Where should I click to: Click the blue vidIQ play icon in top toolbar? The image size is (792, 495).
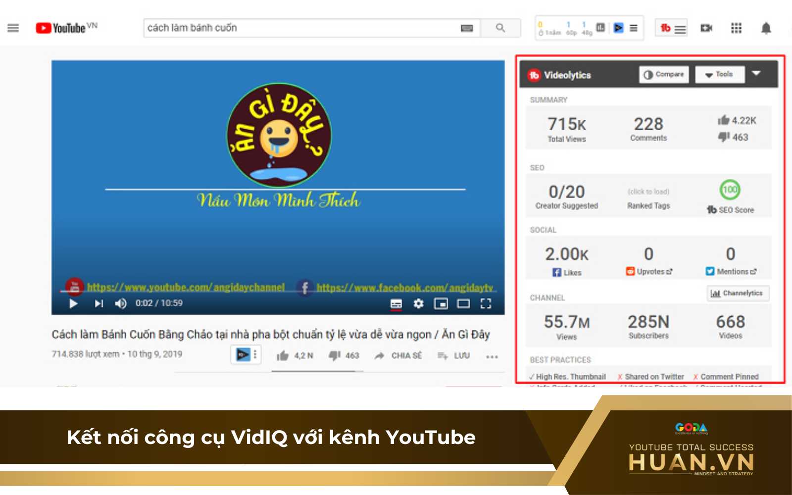(618, 28)
